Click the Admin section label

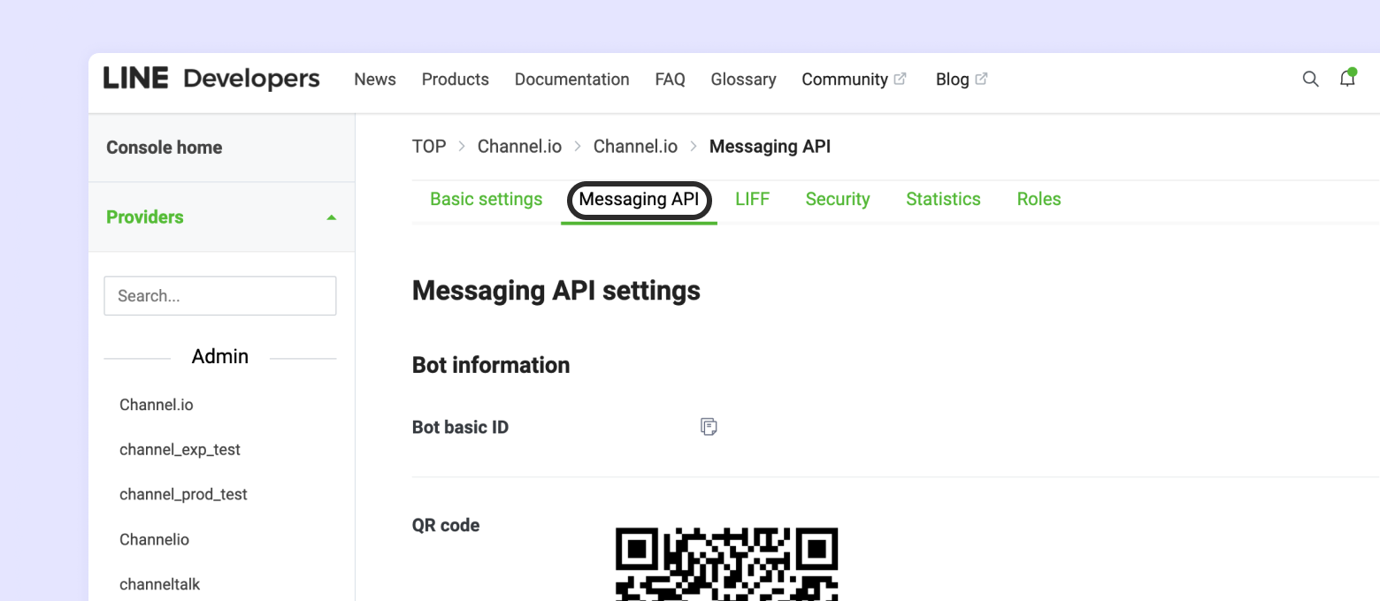tap(220, 356)
